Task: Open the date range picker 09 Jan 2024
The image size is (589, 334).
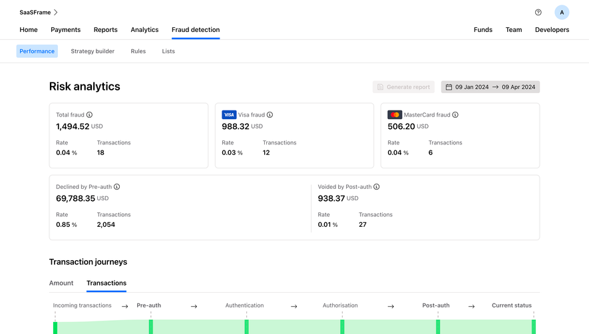Action: [x=491, y=87]
